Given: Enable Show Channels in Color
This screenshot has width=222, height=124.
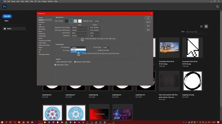Looking at the screenshot, I should tap(55, 62).
